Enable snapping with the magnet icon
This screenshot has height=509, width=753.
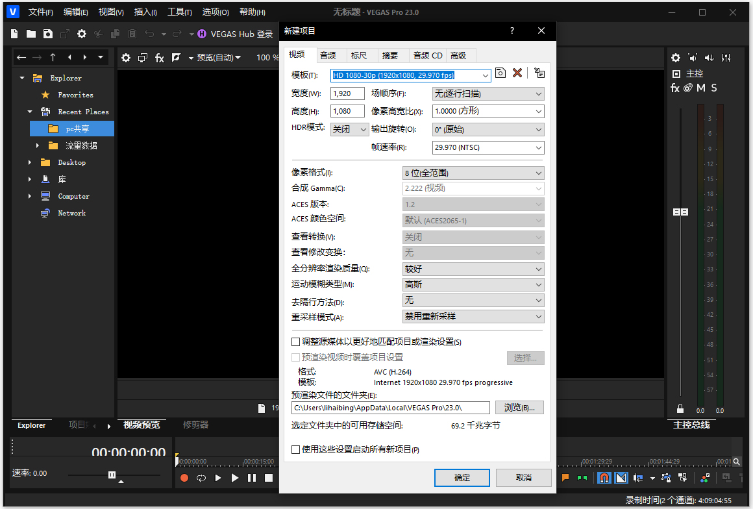[604, 478]
